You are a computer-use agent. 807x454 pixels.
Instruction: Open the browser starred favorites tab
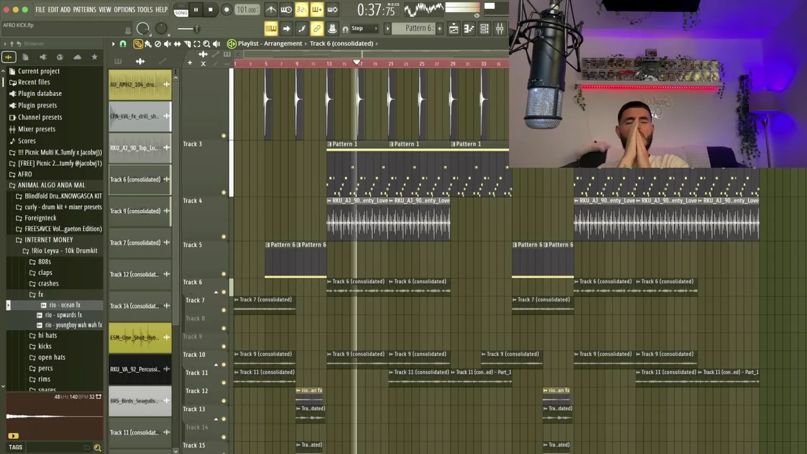(x=95, y=57)
